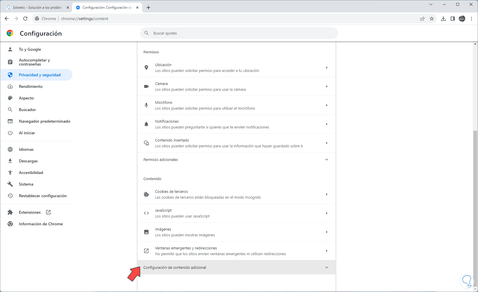Image resolution: width=478 pixels, height=292 pixels.
Task: Click the profile avatar icon
Action: pyautogui.click(x=462, y=19)
